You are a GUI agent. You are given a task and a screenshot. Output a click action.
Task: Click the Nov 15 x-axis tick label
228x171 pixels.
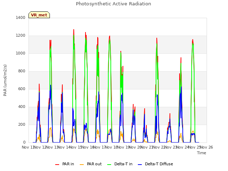(76, 147)
